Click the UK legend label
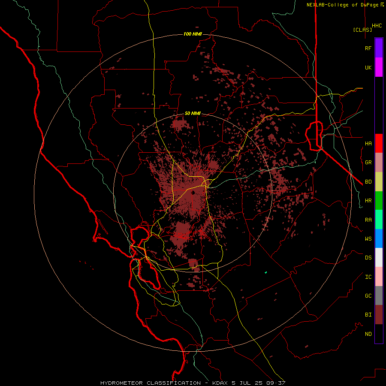Viewport: 386px width, 386px height. [x=368, y=68]
